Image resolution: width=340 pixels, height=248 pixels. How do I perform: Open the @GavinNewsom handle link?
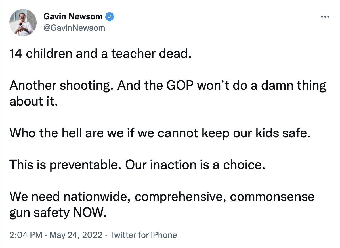pos(74,28)
